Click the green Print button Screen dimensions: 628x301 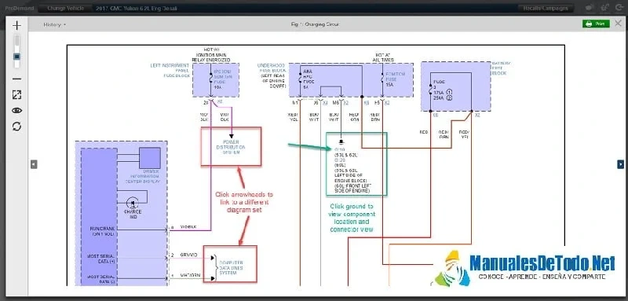pyautogui.click(x=596, y=24)
